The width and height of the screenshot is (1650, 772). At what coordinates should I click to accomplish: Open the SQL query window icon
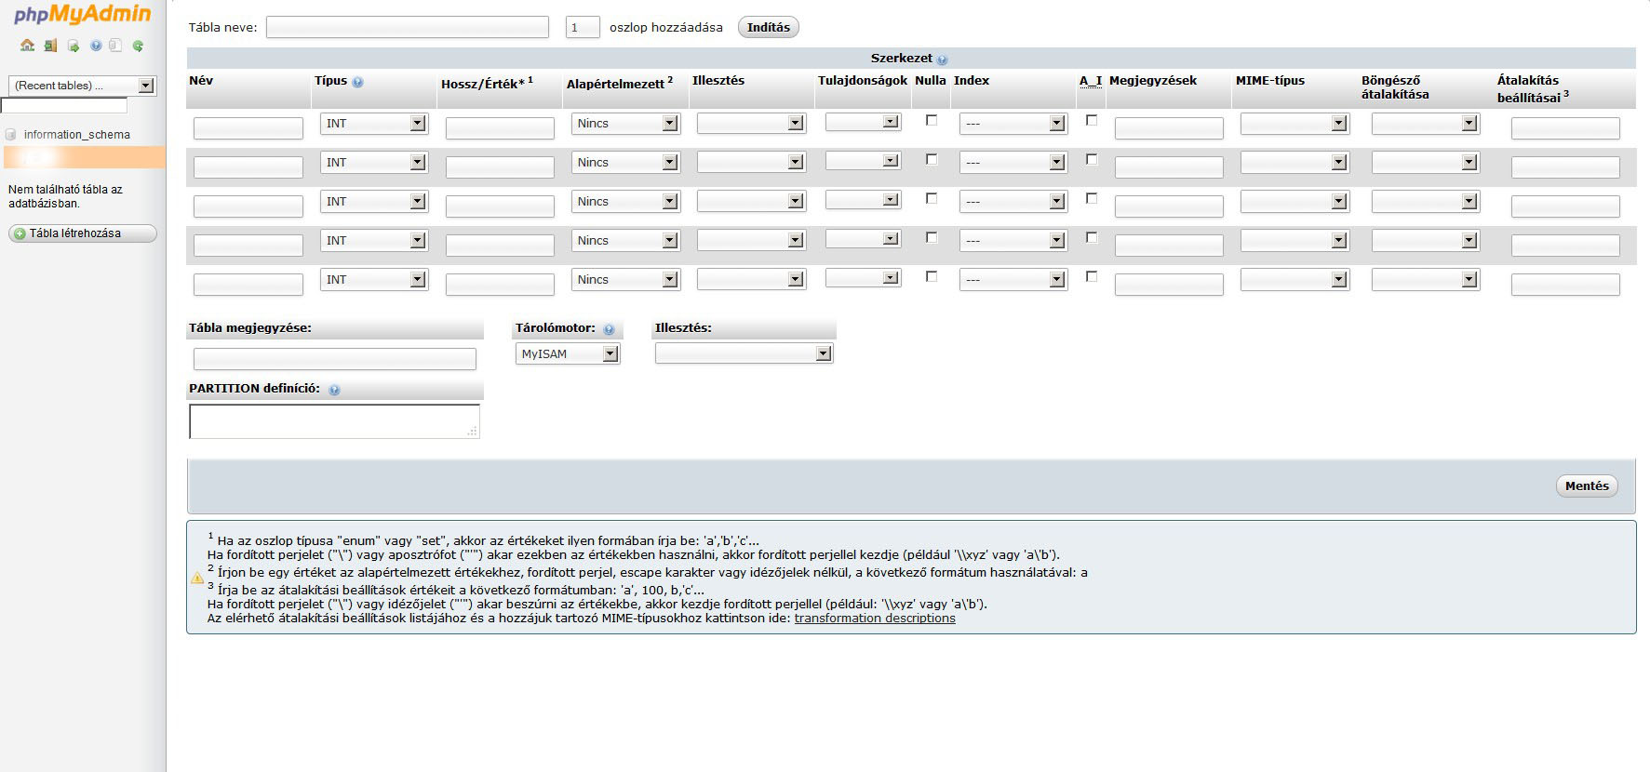click(73, 45)
